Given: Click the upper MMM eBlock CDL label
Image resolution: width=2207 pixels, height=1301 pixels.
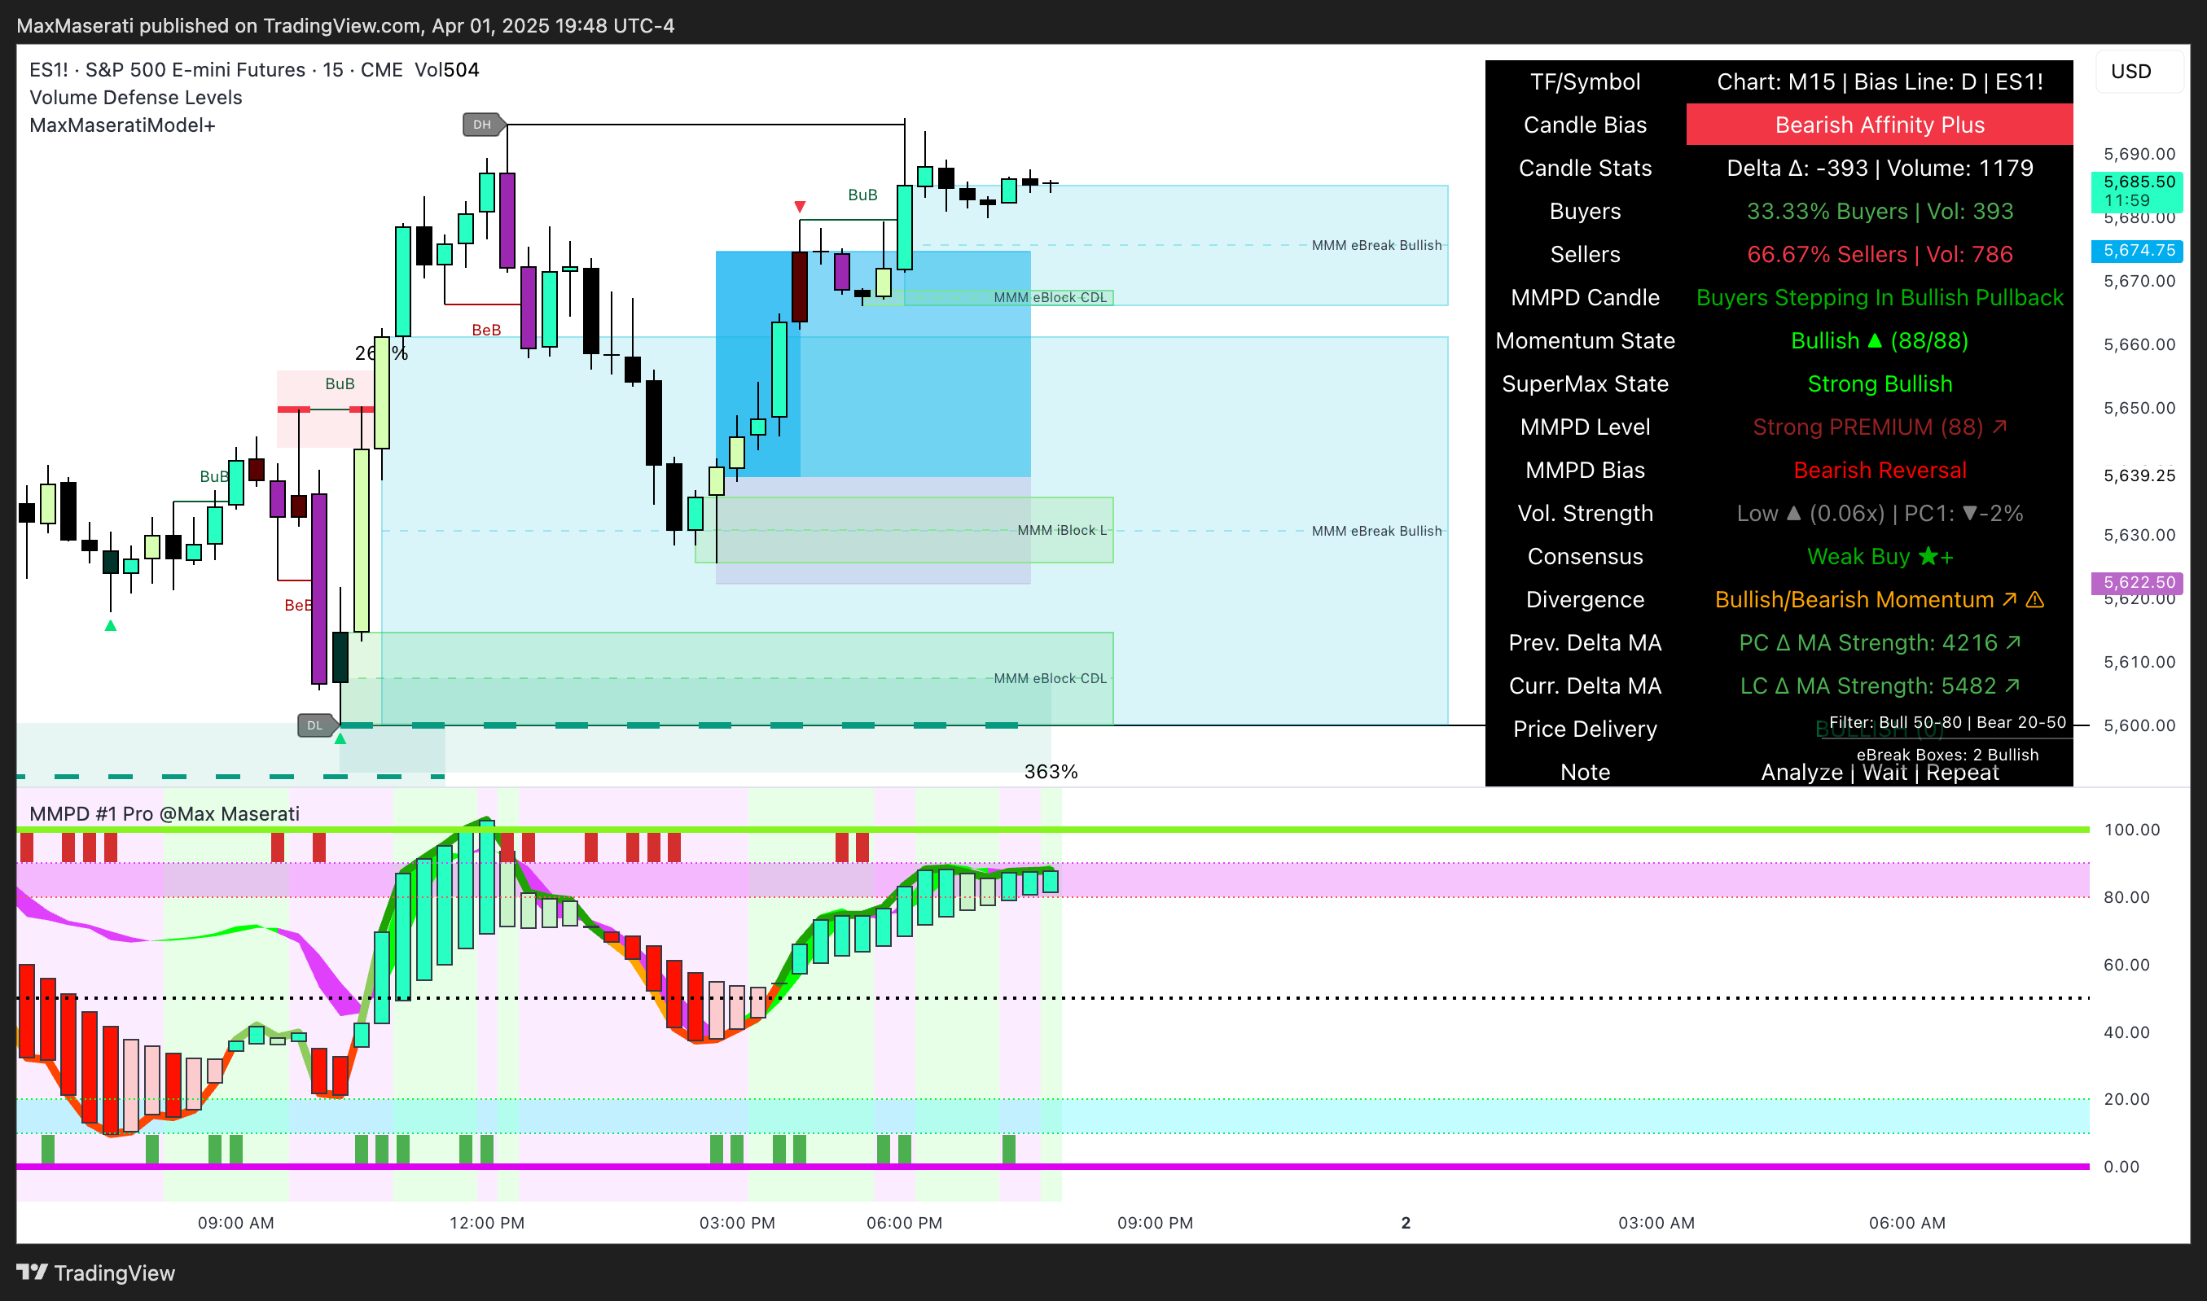Looking at the screenshot, I should click(x=1051, y=297).
